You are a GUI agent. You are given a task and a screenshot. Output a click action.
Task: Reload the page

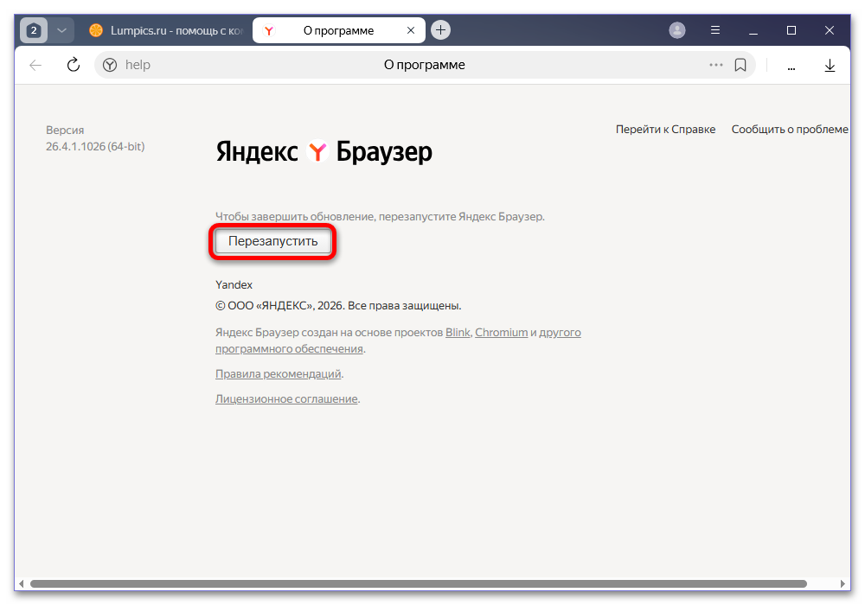pyautogui.click(x=74, y=65)
